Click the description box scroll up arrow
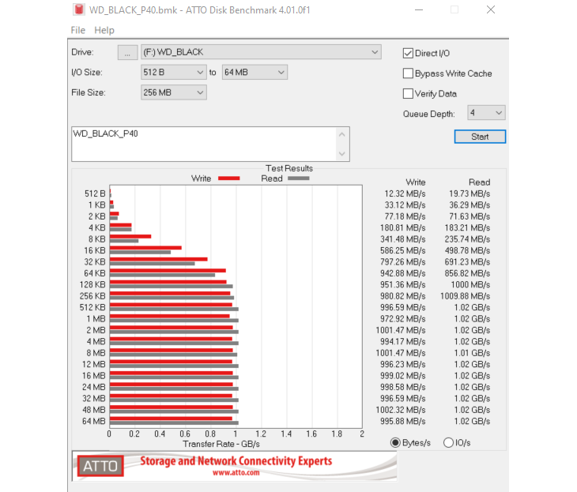577x492 pixels. pyautogui.click(x=342, y=134)
